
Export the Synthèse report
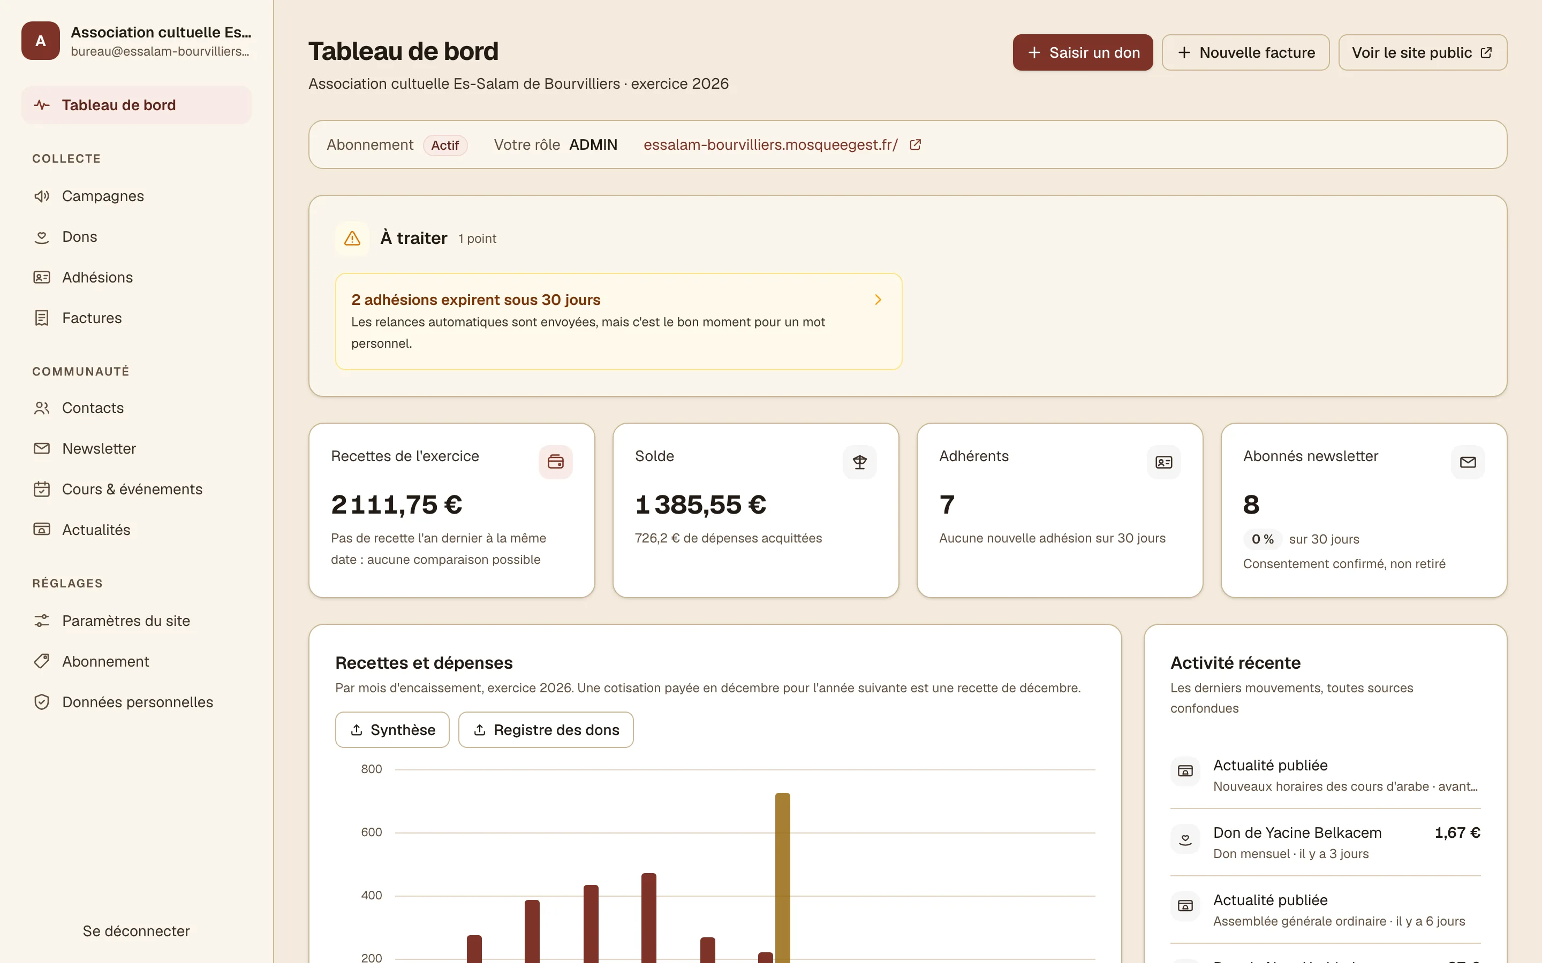(x=392, y=730)
